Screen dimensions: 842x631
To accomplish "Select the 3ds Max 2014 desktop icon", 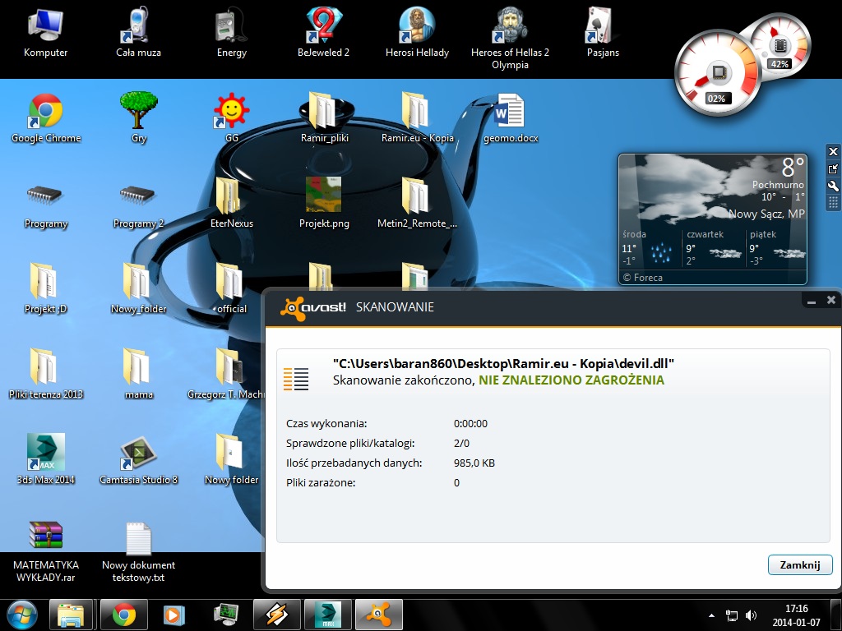I will (46, 459).
